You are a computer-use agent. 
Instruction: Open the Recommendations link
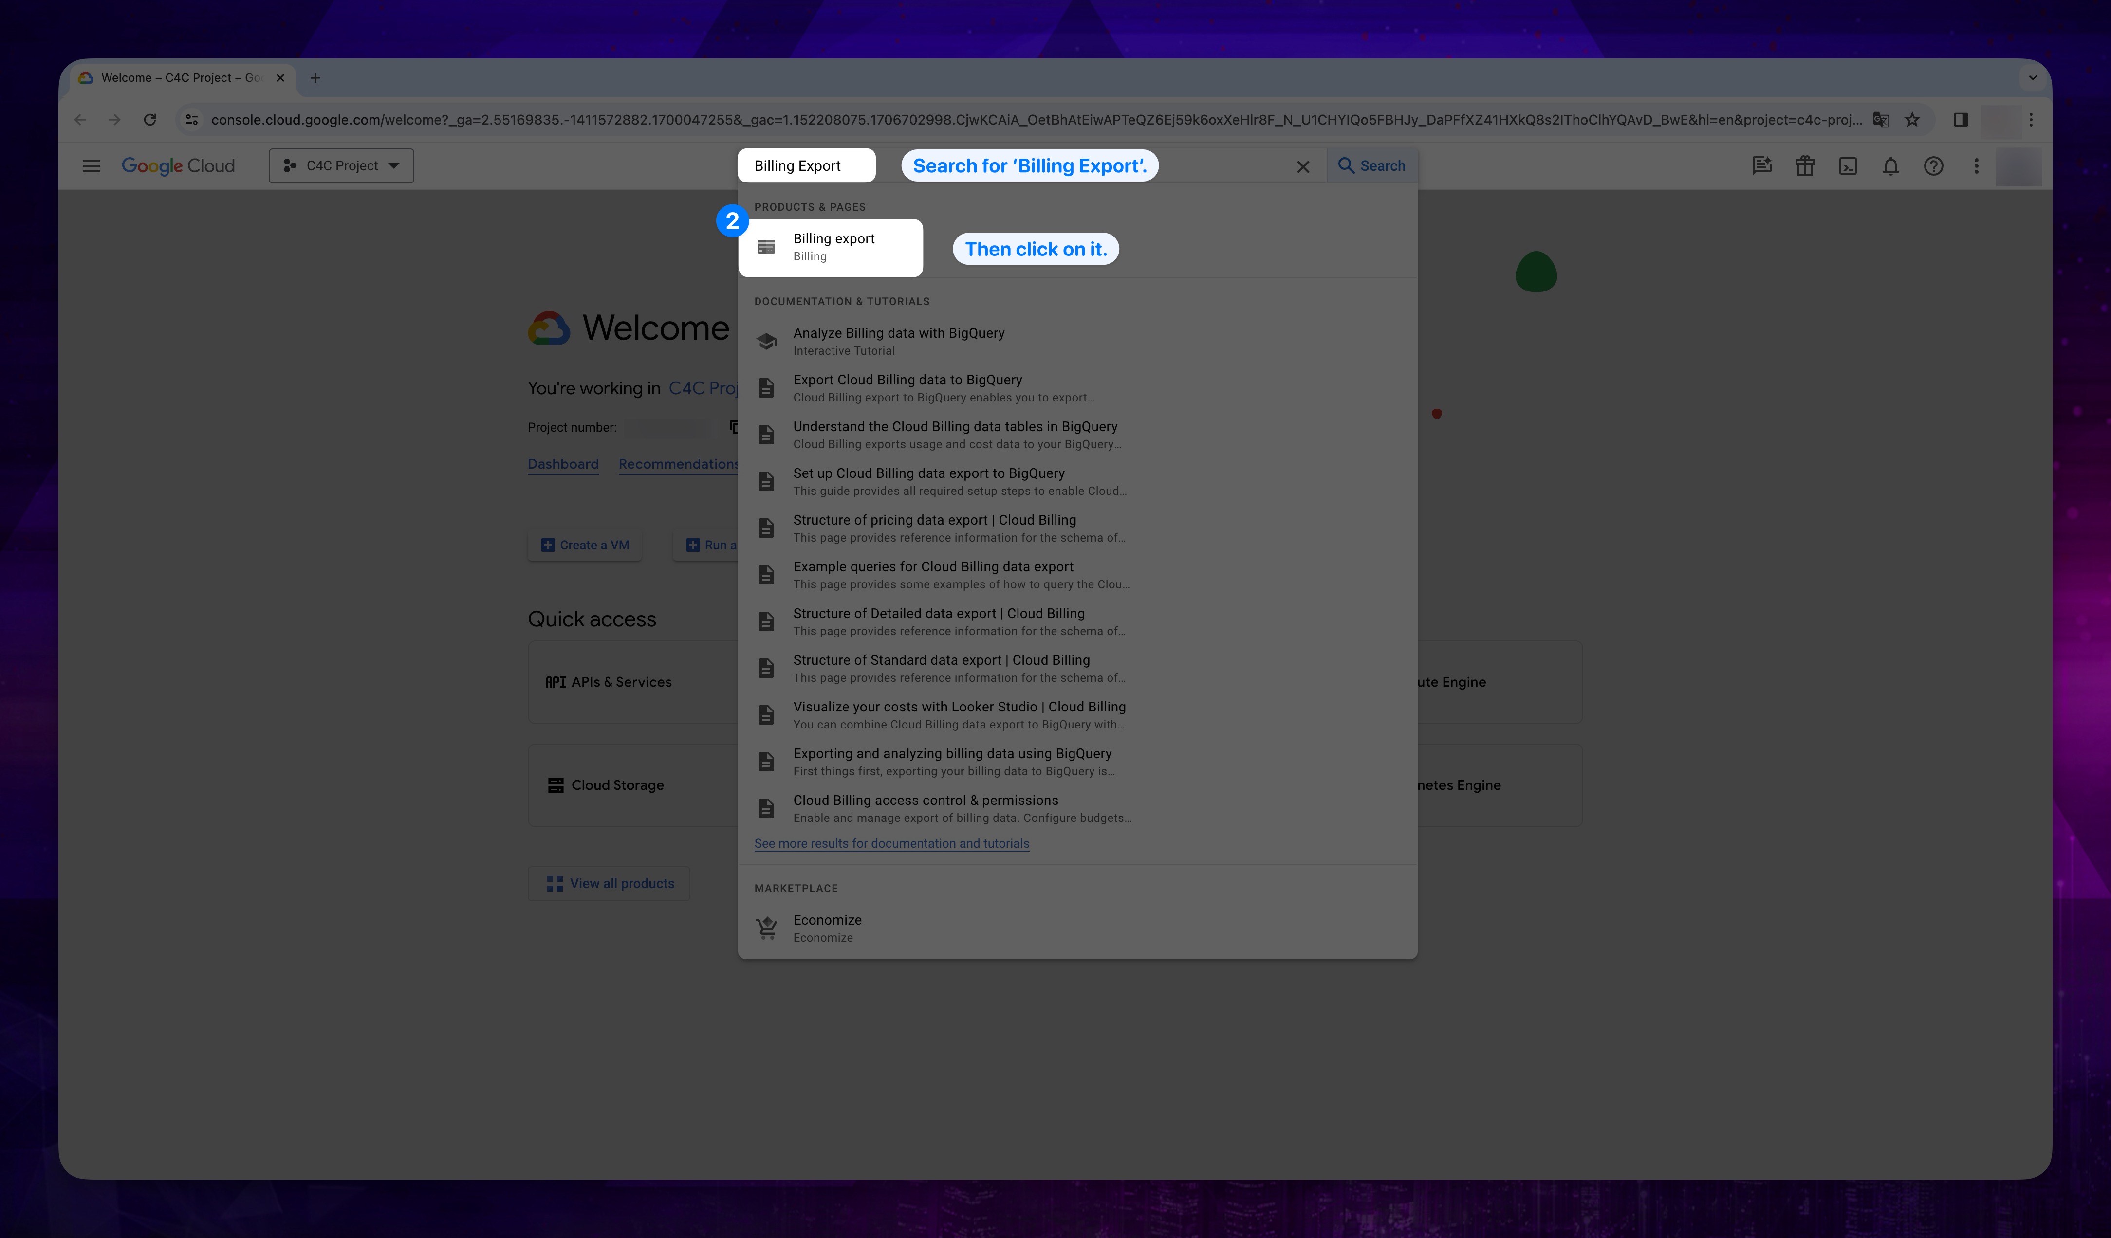(x=679, y=465)
